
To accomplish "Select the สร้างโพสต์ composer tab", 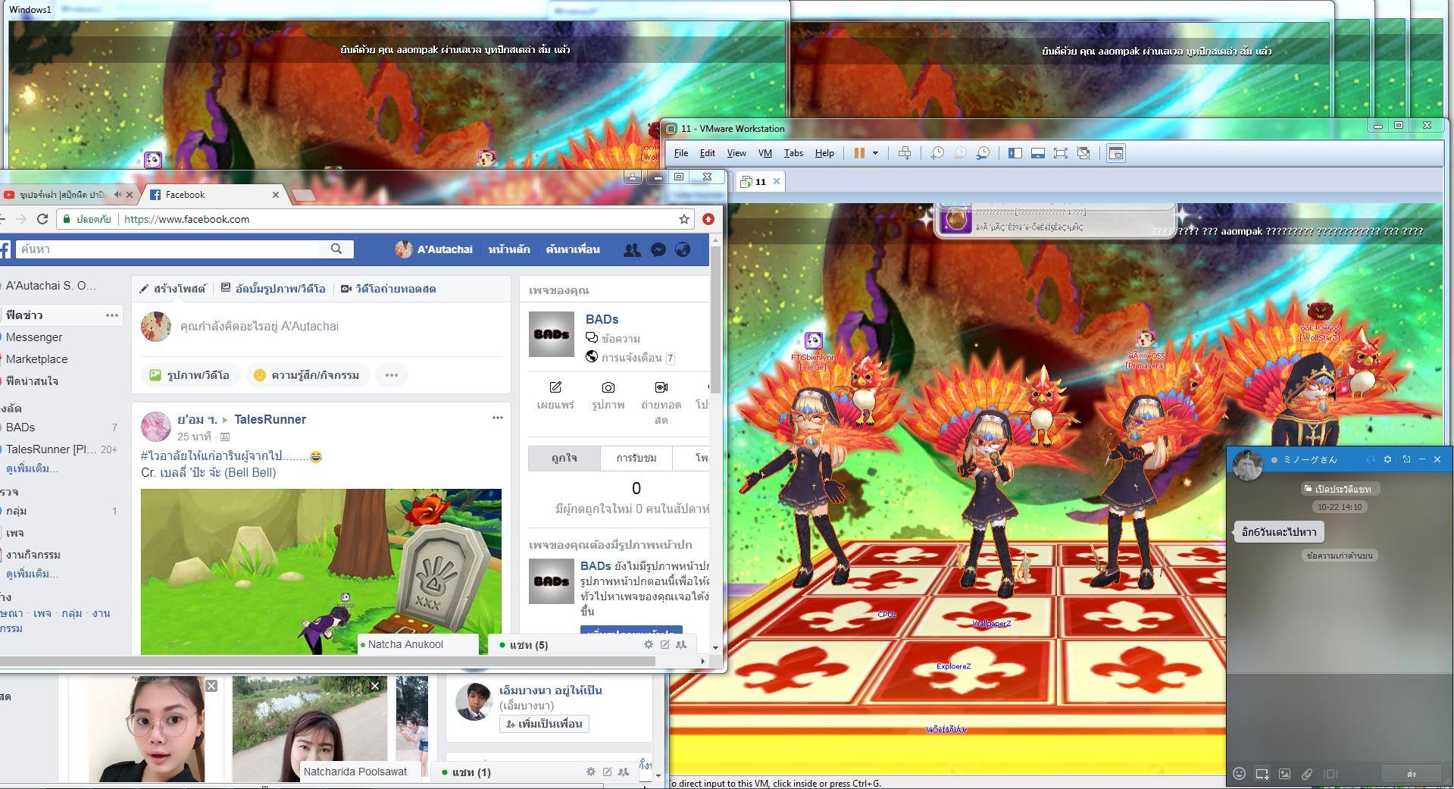I will (173, 289).
